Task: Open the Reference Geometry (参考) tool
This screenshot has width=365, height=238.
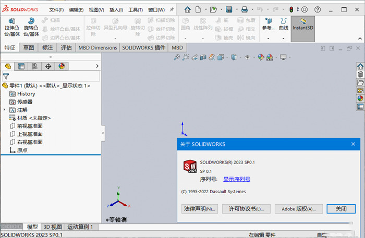Action: 269,24
